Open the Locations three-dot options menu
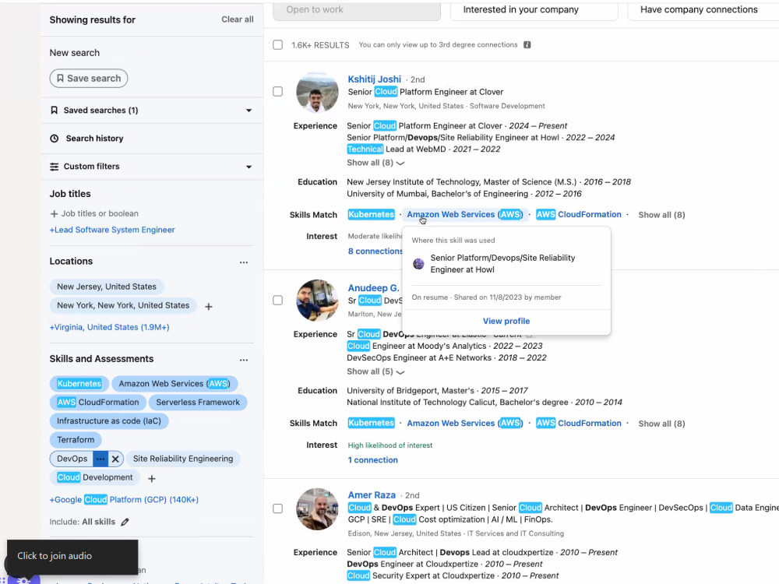The image size is (779, 584). click(x=243, y=262)
